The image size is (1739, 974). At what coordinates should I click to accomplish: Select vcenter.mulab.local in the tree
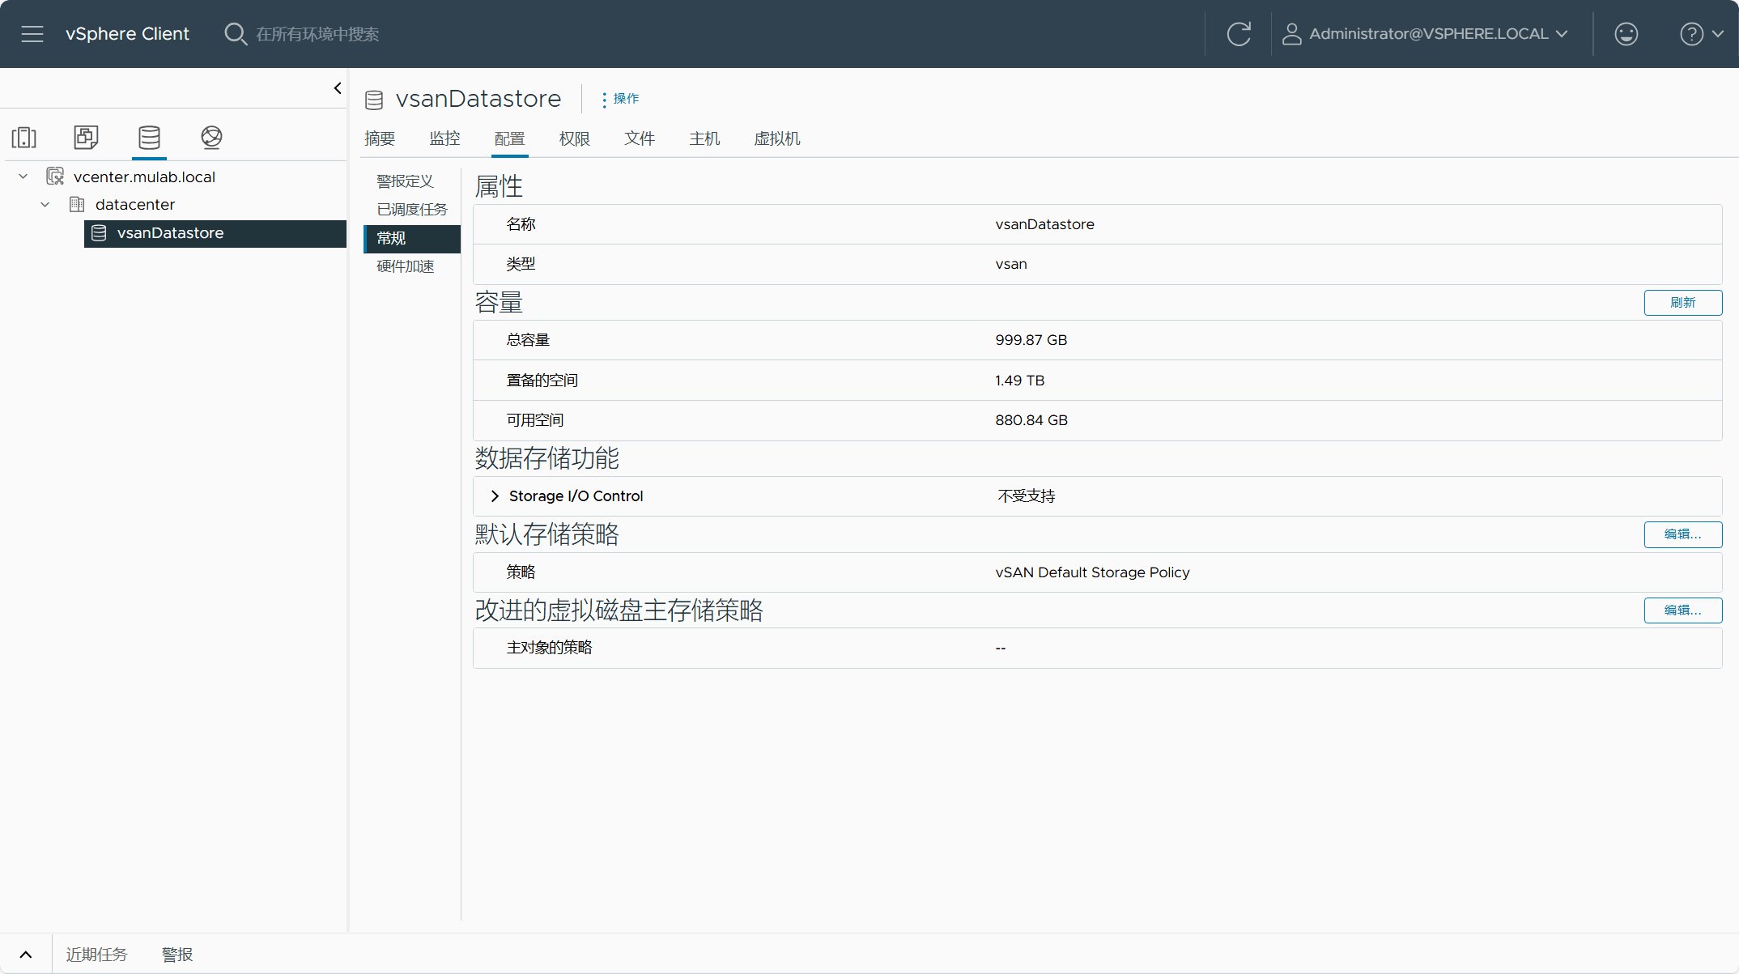click(144, 177)
